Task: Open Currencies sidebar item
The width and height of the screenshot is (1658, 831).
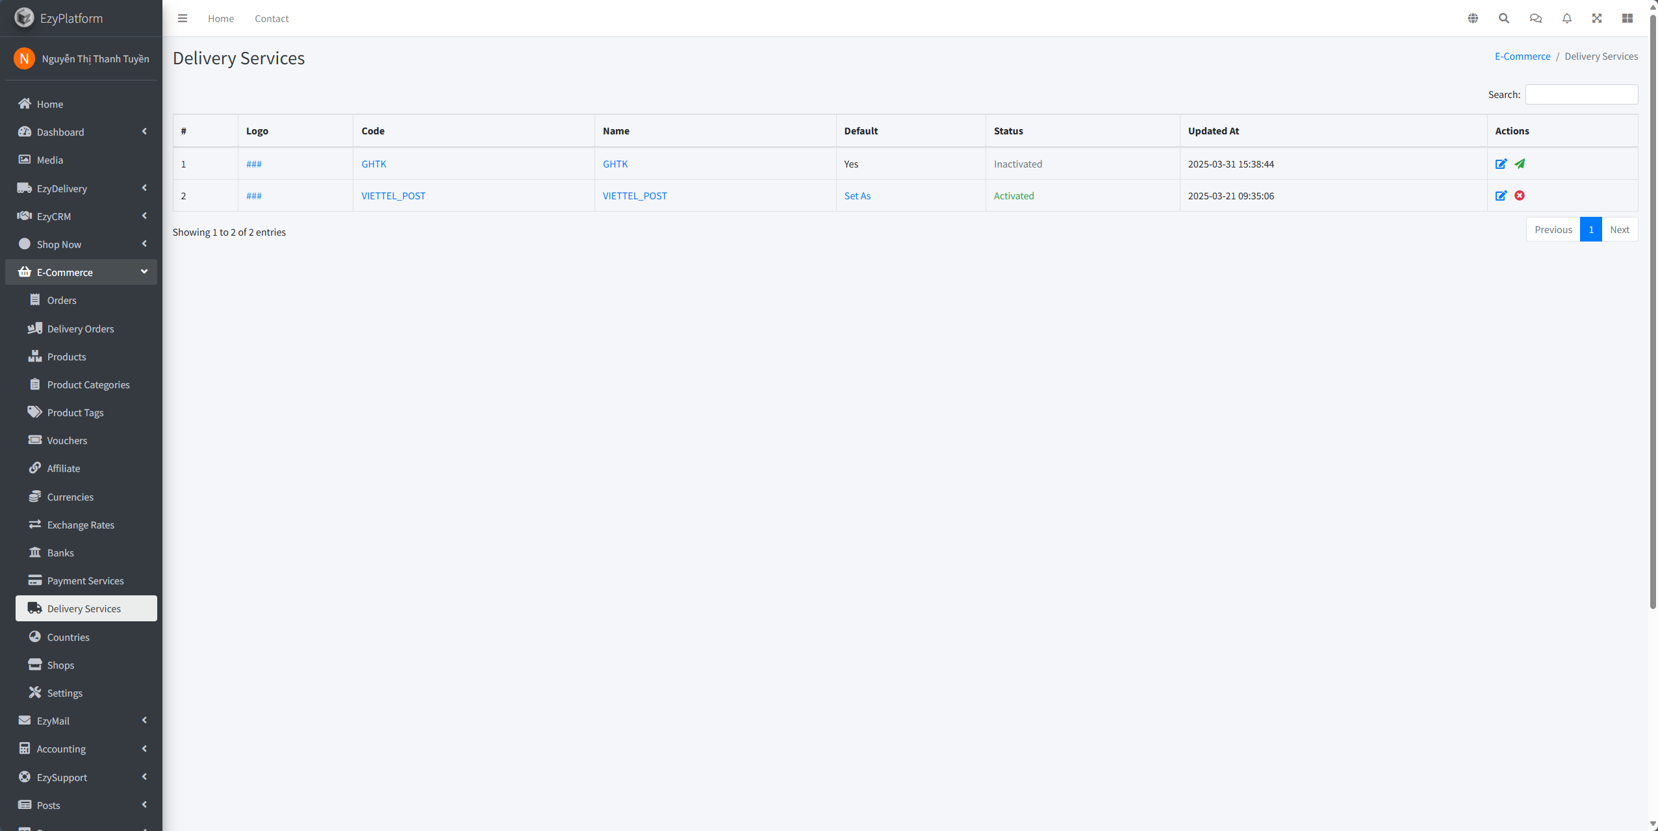Action: point(86,497)
